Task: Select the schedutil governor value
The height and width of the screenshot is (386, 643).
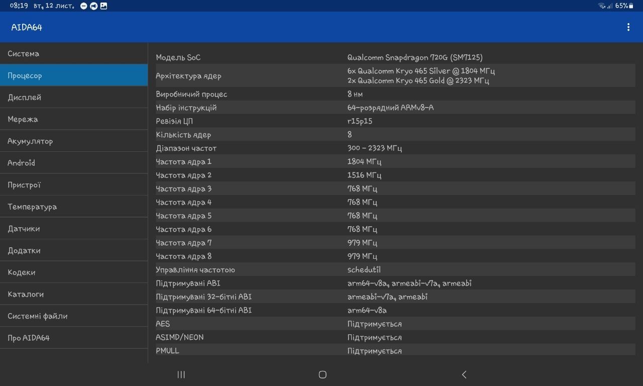Action: (364, 270)
